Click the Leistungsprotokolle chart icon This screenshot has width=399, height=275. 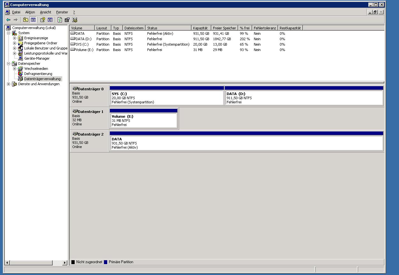pos(20,53)
